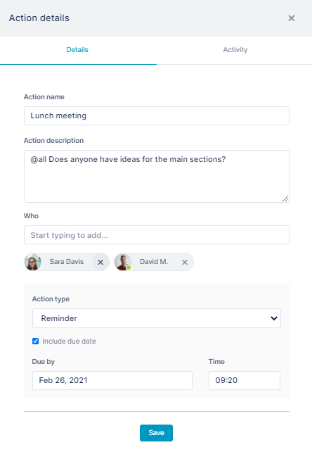
Task: Click into the Action description text area
Action: pyautogui.click(x=157, y=176)
